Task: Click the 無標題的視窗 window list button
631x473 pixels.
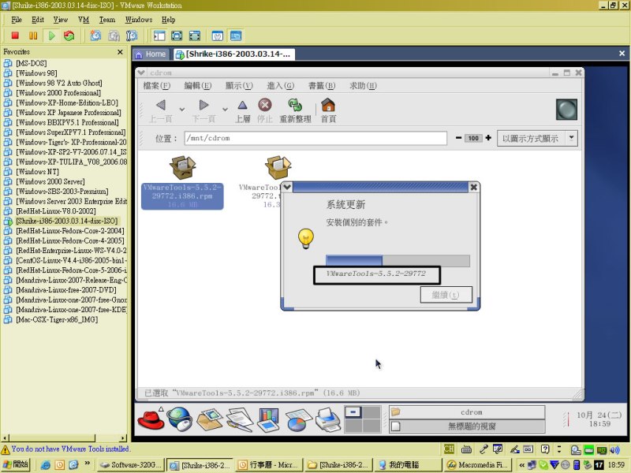Action: tap(467, 426)
